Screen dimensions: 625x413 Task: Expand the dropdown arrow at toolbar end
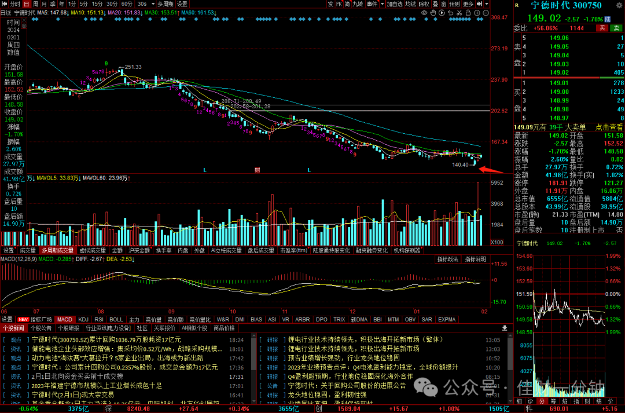(x=487, y=4)
